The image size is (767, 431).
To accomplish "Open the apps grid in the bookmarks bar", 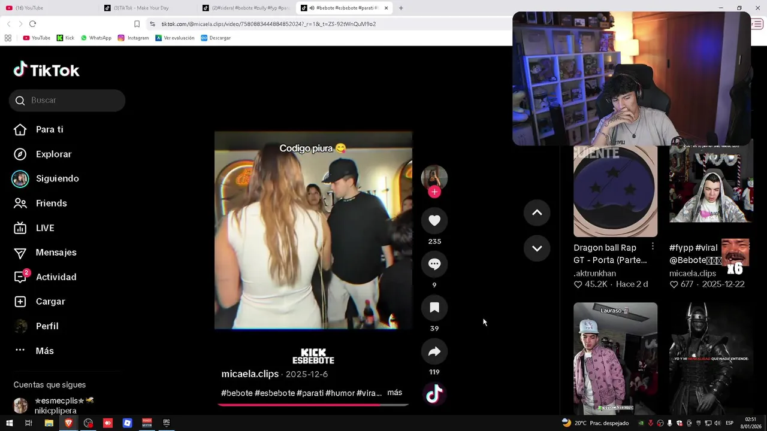I will coord(8,38).
